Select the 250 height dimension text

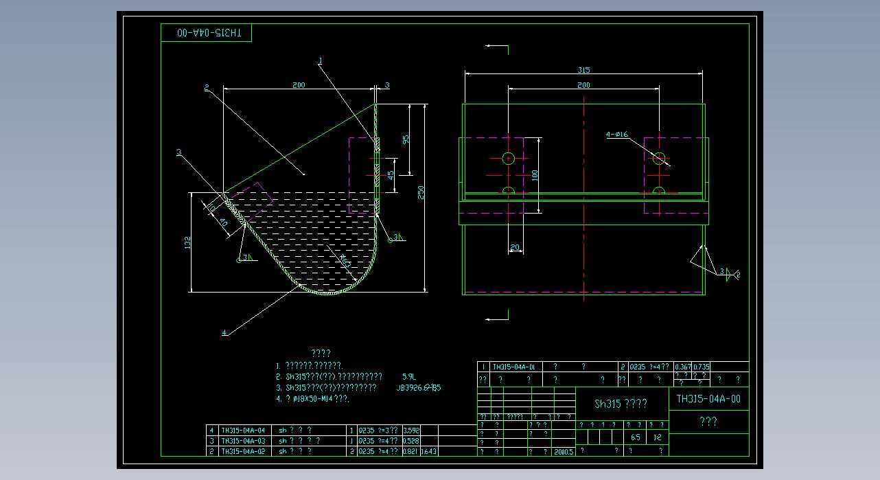[x=421, y=191]
